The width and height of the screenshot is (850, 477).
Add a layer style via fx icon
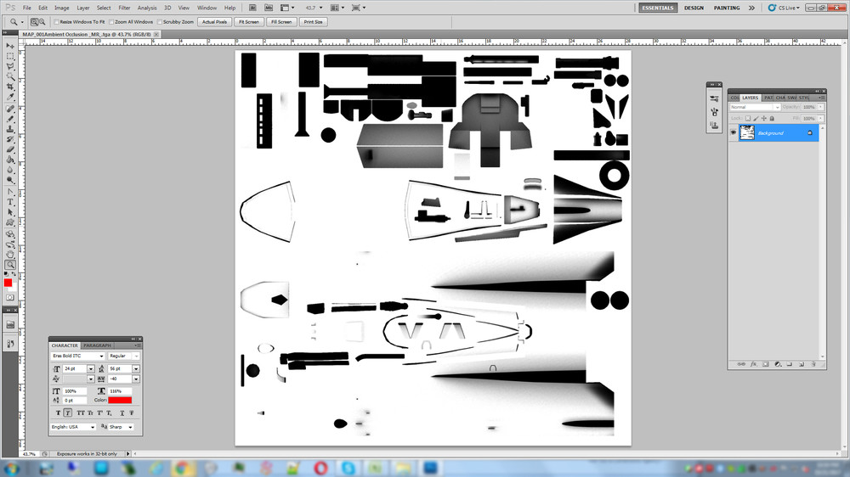753,364
